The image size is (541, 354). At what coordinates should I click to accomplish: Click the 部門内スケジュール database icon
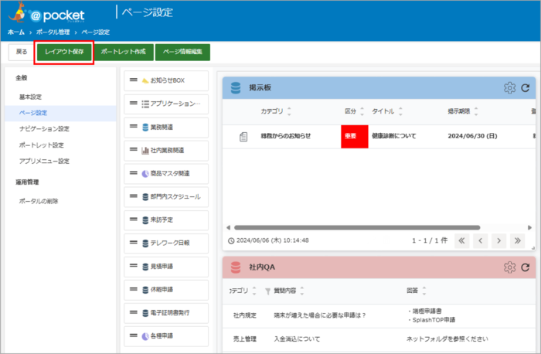145,196
